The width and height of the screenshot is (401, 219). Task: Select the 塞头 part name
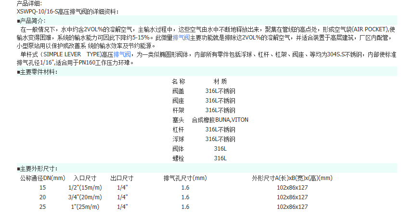click(178, 120)
